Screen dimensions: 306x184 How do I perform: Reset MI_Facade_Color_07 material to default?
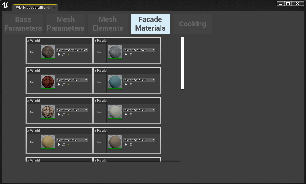click(x=135, y=115)
